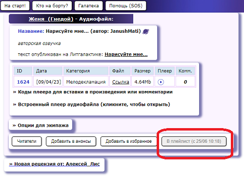Click Добавить в анонсы button
Viewport: 244px width, 177px height.
pos(71,141)
